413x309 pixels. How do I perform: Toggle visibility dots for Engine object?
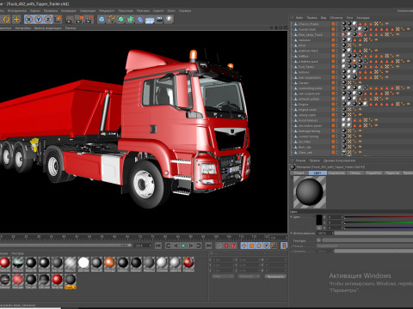(x=337, y=104)
